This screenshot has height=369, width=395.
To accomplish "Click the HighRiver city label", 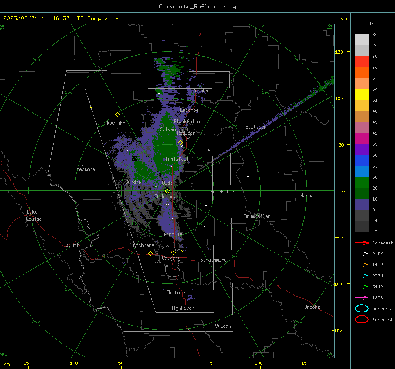I will pos(182,308).
